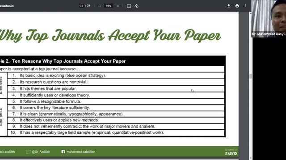Click row 'It follows a recognizable formula'
The width and height of the screenshot is (286, 160).
(116, 102)
